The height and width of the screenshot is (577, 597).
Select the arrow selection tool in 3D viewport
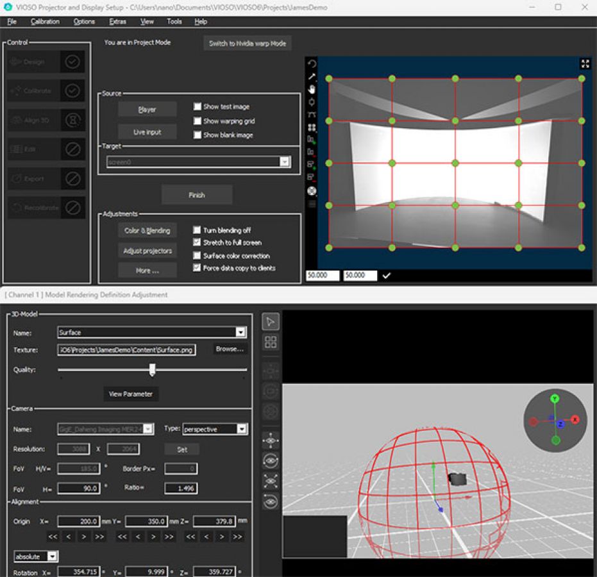(270, 321)
